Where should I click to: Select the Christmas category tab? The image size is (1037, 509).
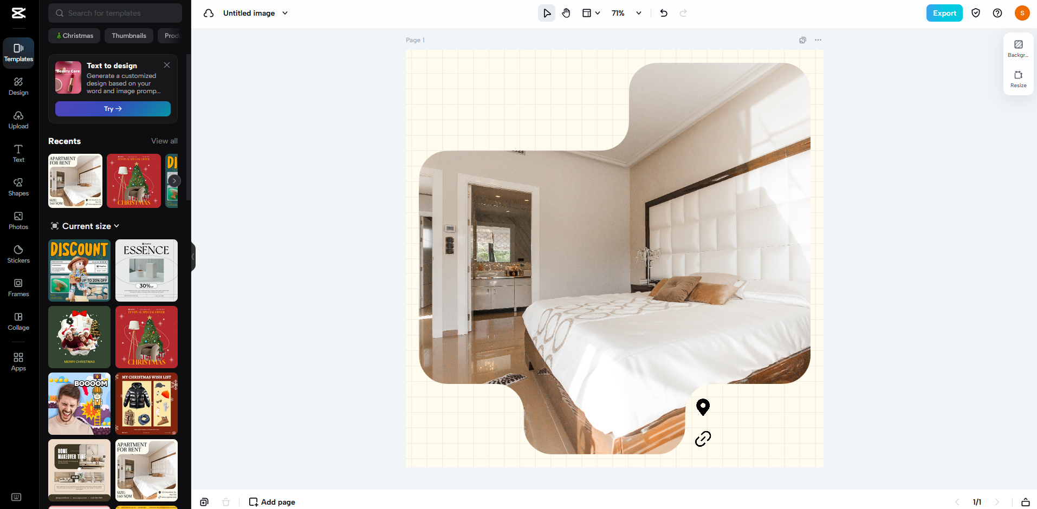click(x=74, y=36)
